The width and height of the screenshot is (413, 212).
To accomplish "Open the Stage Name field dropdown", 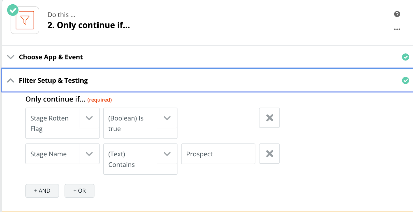I will point(89,154).
